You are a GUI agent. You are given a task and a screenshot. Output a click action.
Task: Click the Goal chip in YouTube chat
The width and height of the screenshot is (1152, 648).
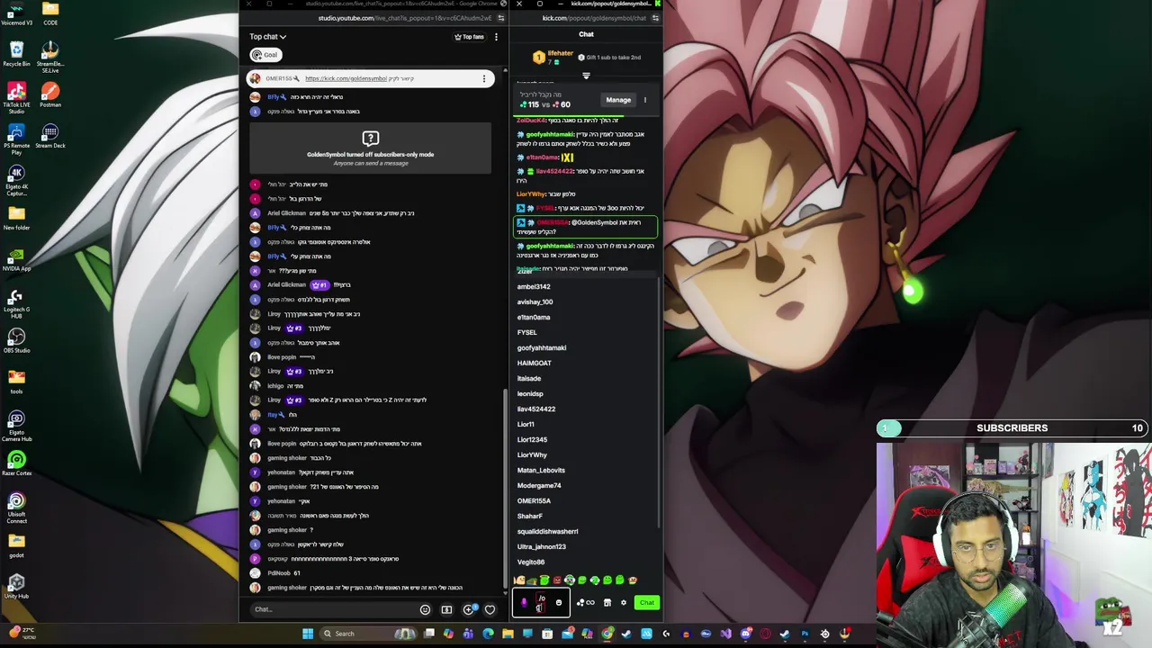tap(265, 55)
